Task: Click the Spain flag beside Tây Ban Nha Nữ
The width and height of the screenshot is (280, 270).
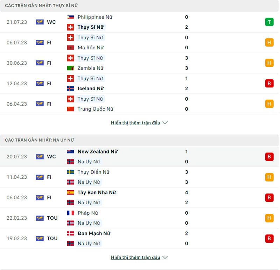Action: 70,193
